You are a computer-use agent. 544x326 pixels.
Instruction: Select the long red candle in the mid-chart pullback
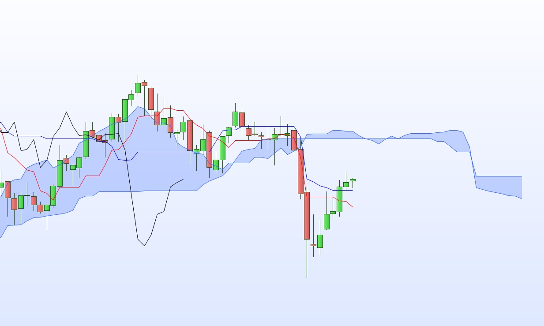tap(190, 135)
